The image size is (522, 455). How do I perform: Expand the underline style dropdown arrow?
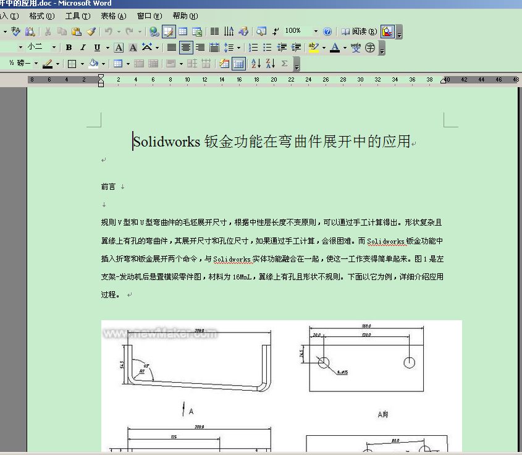[x=107, y=48]
